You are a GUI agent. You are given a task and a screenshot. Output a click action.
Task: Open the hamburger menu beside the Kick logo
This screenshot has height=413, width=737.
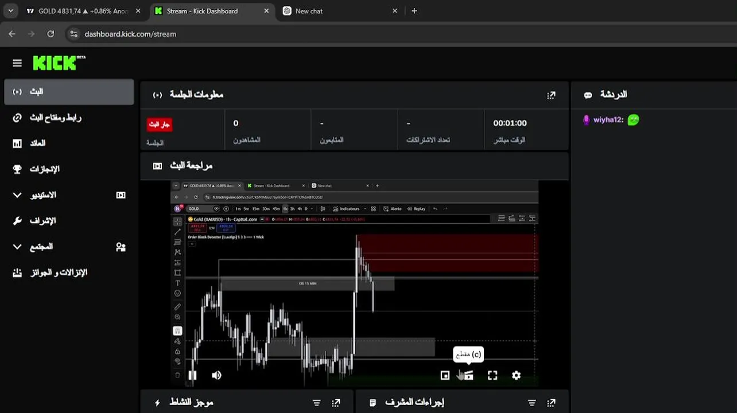click(17, 63)
